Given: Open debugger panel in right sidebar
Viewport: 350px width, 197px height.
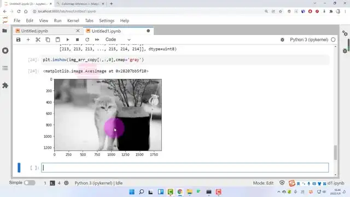Looking at the screenshot, I should [x=345, y=51].
